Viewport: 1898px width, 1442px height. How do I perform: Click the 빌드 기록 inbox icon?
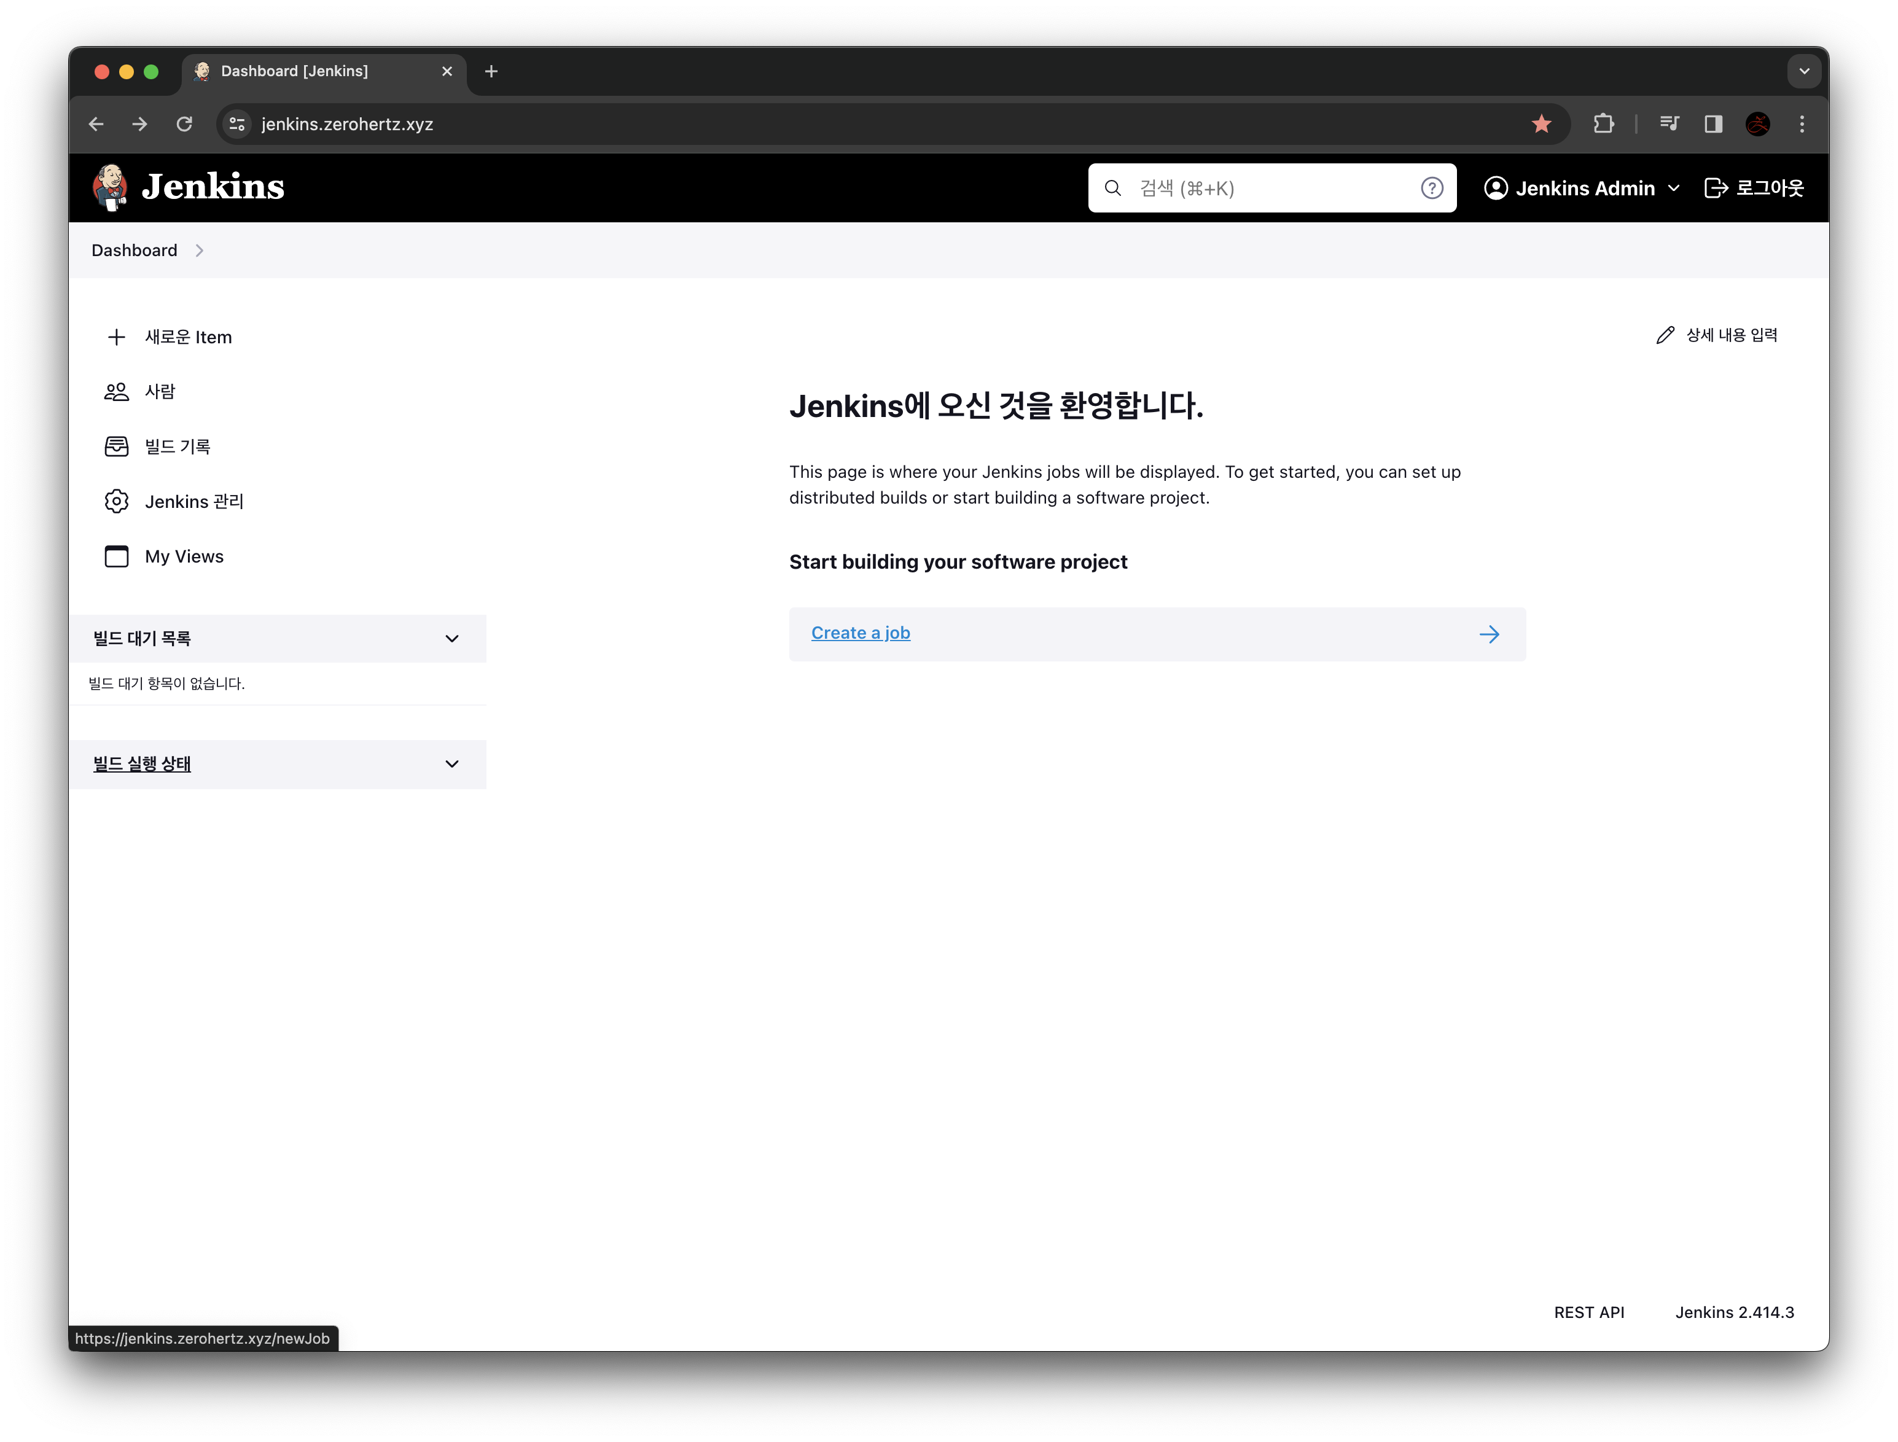117,446
